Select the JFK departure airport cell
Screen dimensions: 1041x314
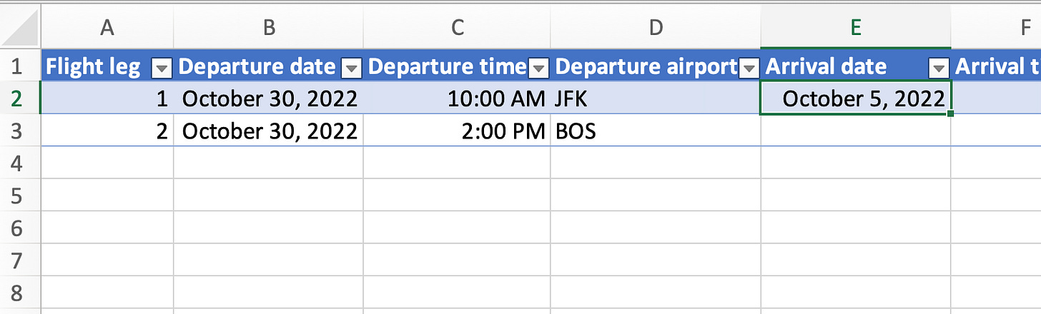coord(656,98)
